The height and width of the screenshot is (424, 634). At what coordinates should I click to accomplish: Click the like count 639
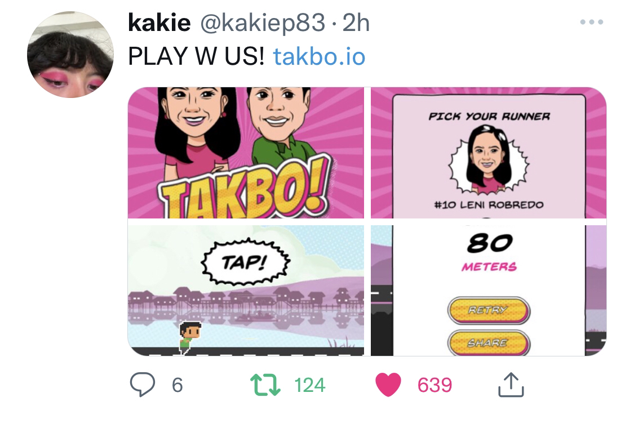[435, 385]
